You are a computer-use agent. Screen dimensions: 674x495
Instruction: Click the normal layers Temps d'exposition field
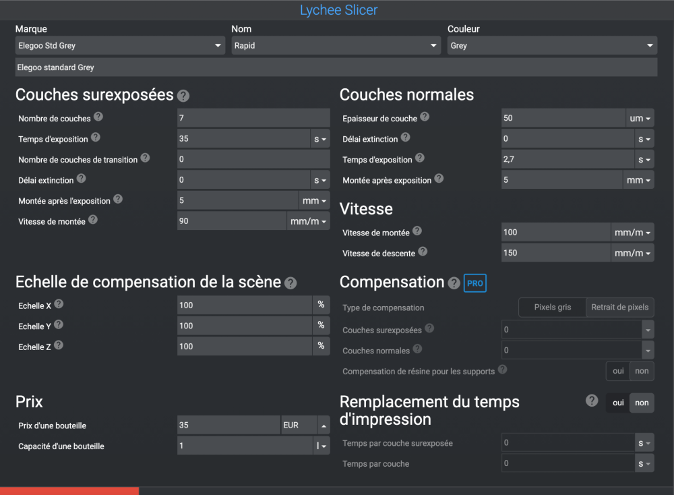(x=563, y=160)
